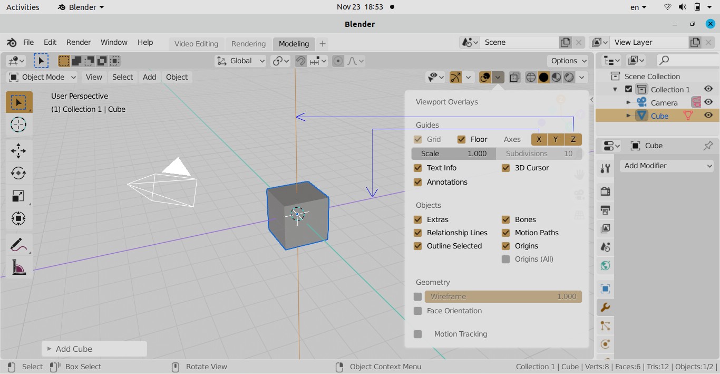
Task: Click the viewport Add menu button
Action: (x=149, y=77)
